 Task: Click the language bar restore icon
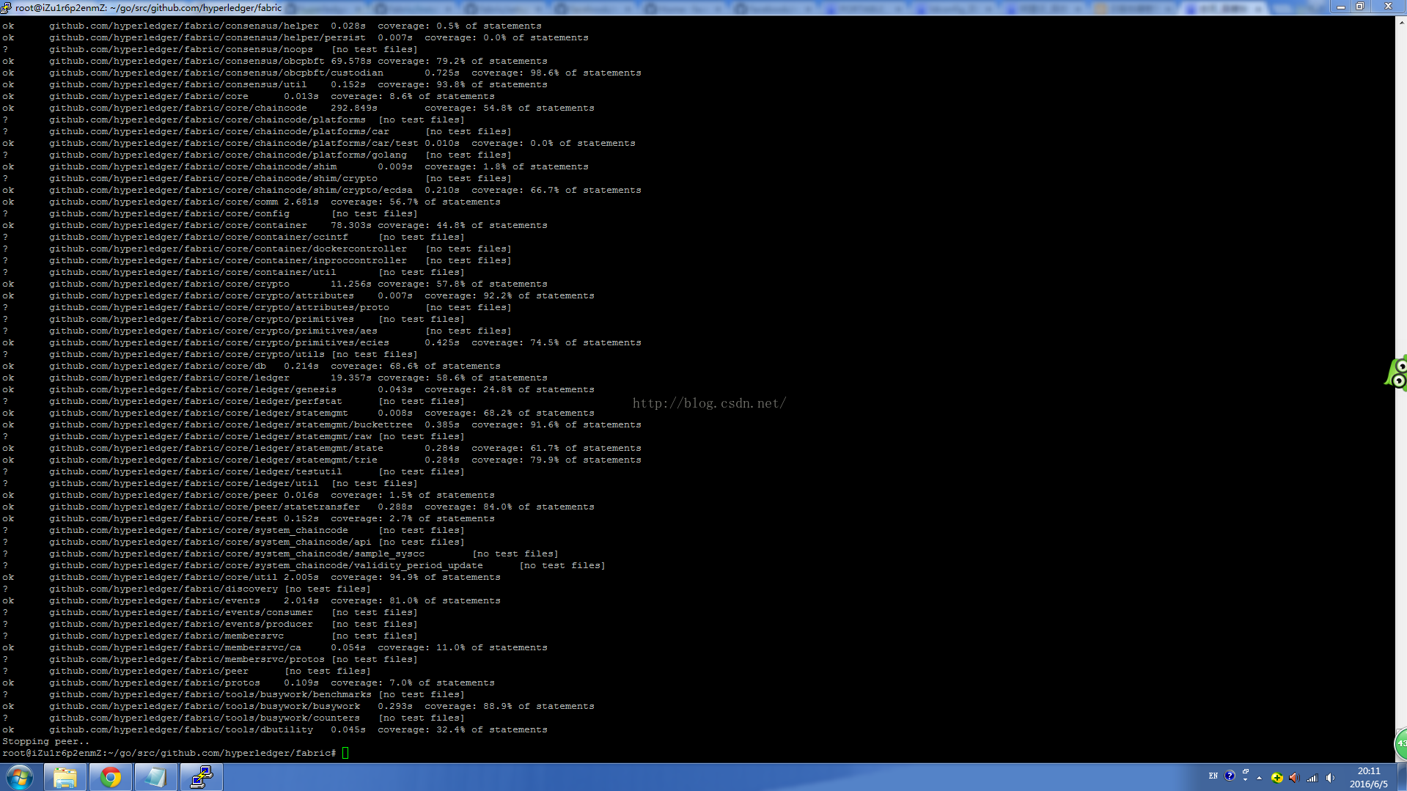coord(1246,772)
